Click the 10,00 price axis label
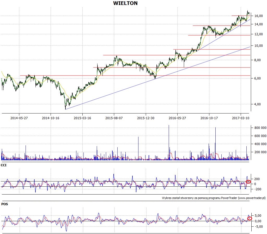 coord(258,45)
